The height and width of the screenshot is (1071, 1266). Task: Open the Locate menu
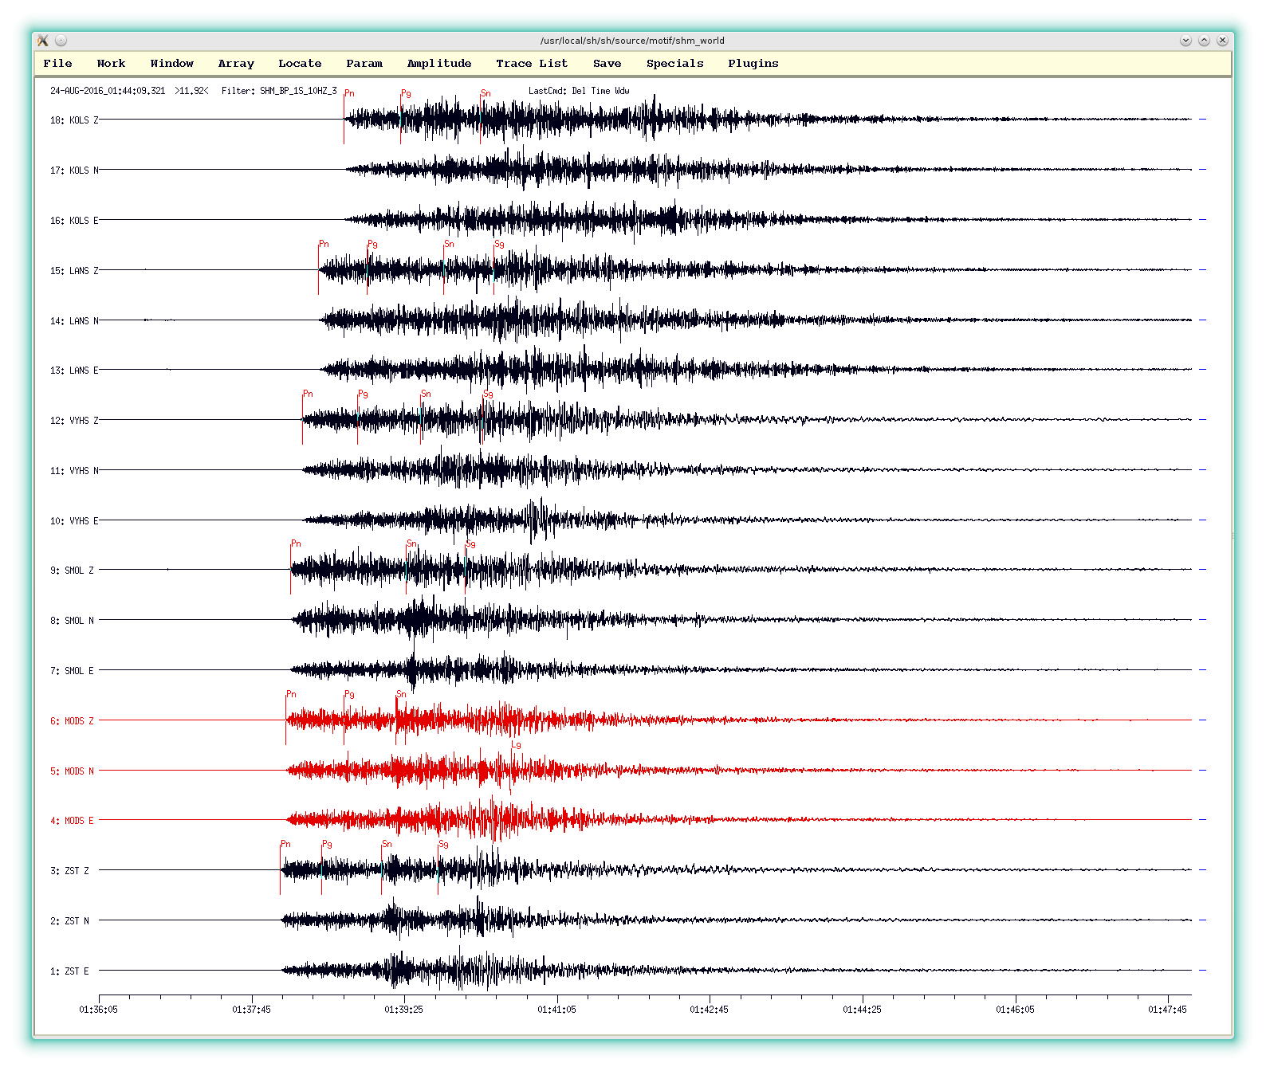tap(300, 64)
